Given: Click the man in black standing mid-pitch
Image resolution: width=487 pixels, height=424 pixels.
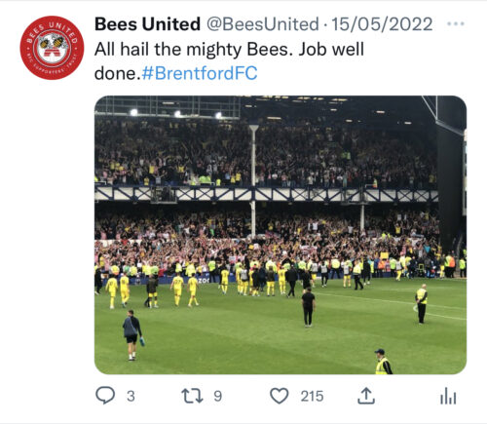Looking at the screenshot, I should [x=308, y=307].
